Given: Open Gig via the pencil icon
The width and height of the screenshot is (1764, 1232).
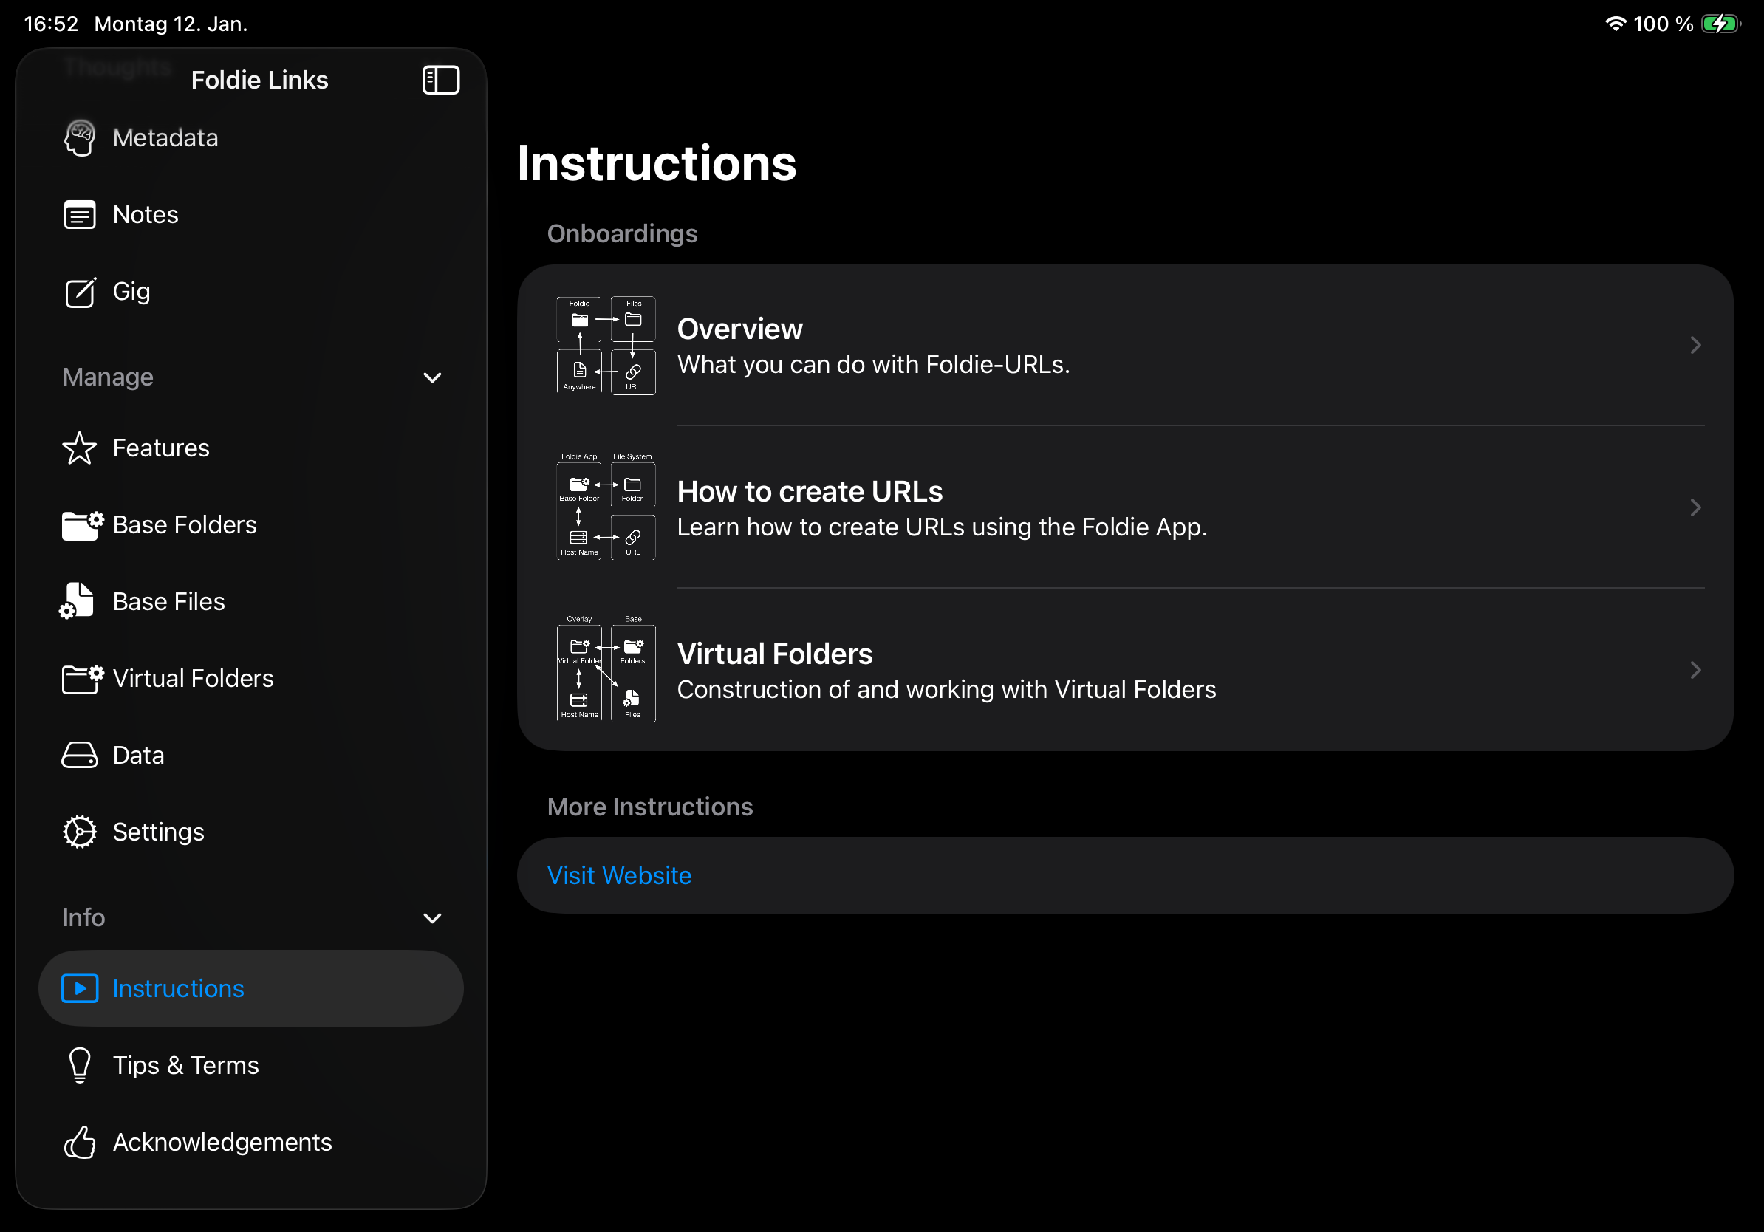Looking at the screenshot, I should pyautogui.click(x=80, y=292).
